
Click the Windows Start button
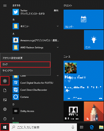[x=5, y=127]
